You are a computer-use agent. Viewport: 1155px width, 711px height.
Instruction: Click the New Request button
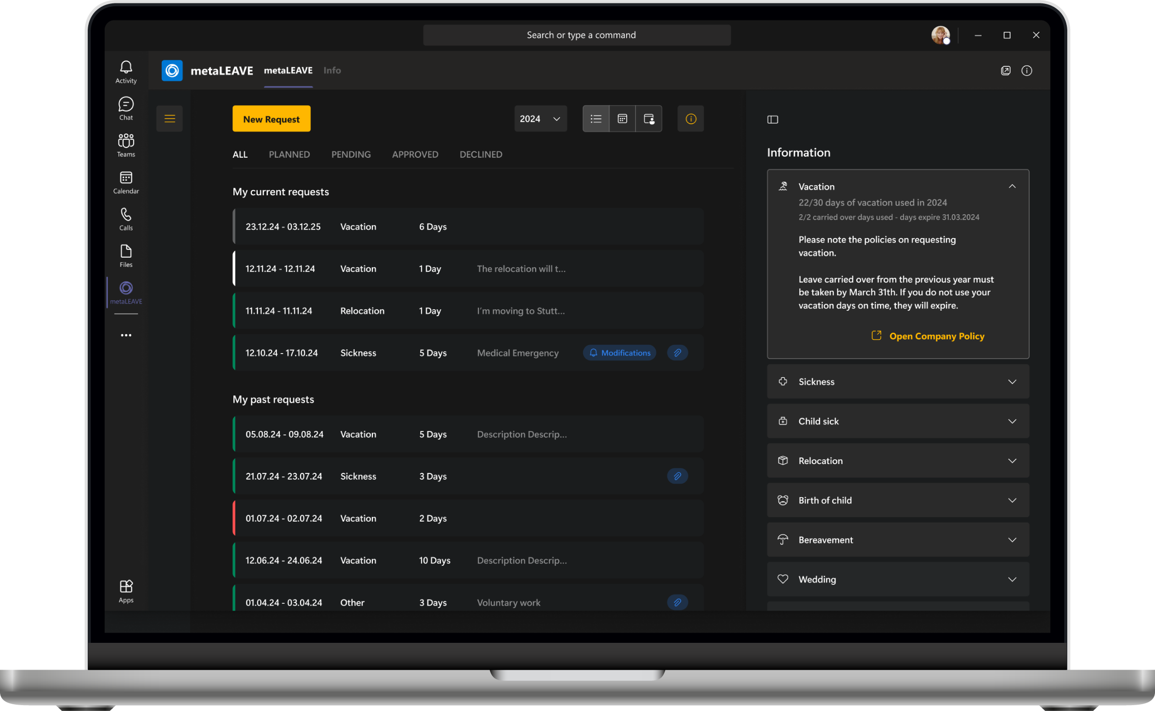click(271, 119)
